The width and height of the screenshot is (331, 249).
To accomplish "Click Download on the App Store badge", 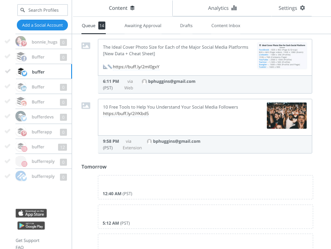I will click(x=31, y=213).
